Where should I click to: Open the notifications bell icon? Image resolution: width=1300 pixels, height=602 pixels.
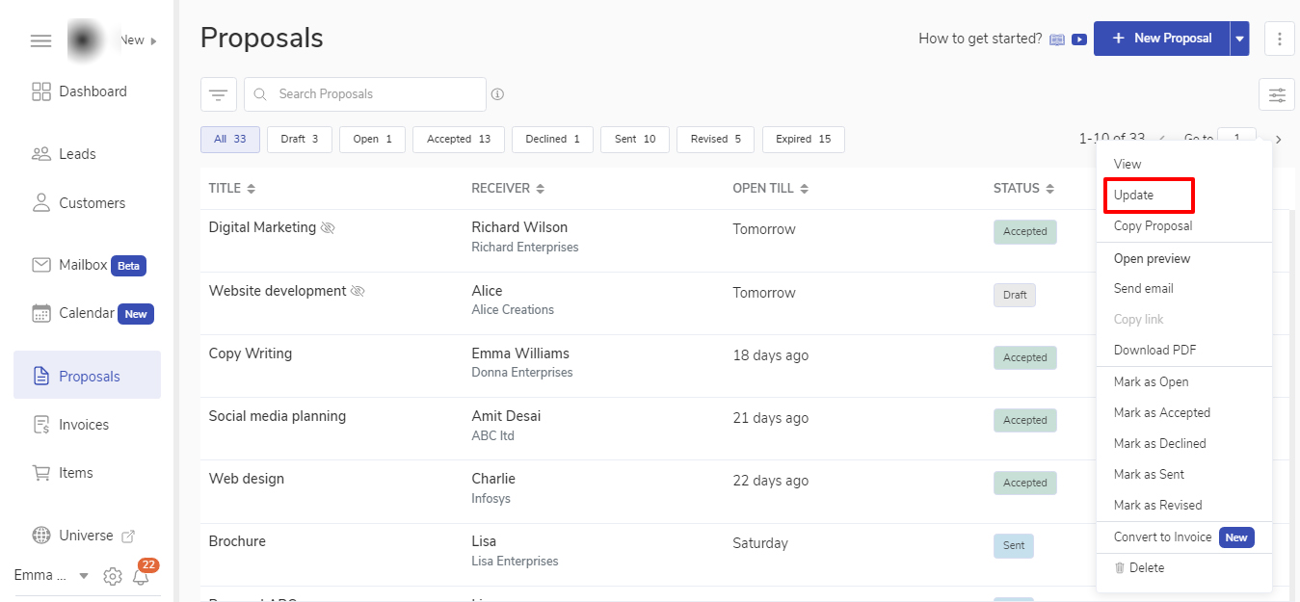142,576
